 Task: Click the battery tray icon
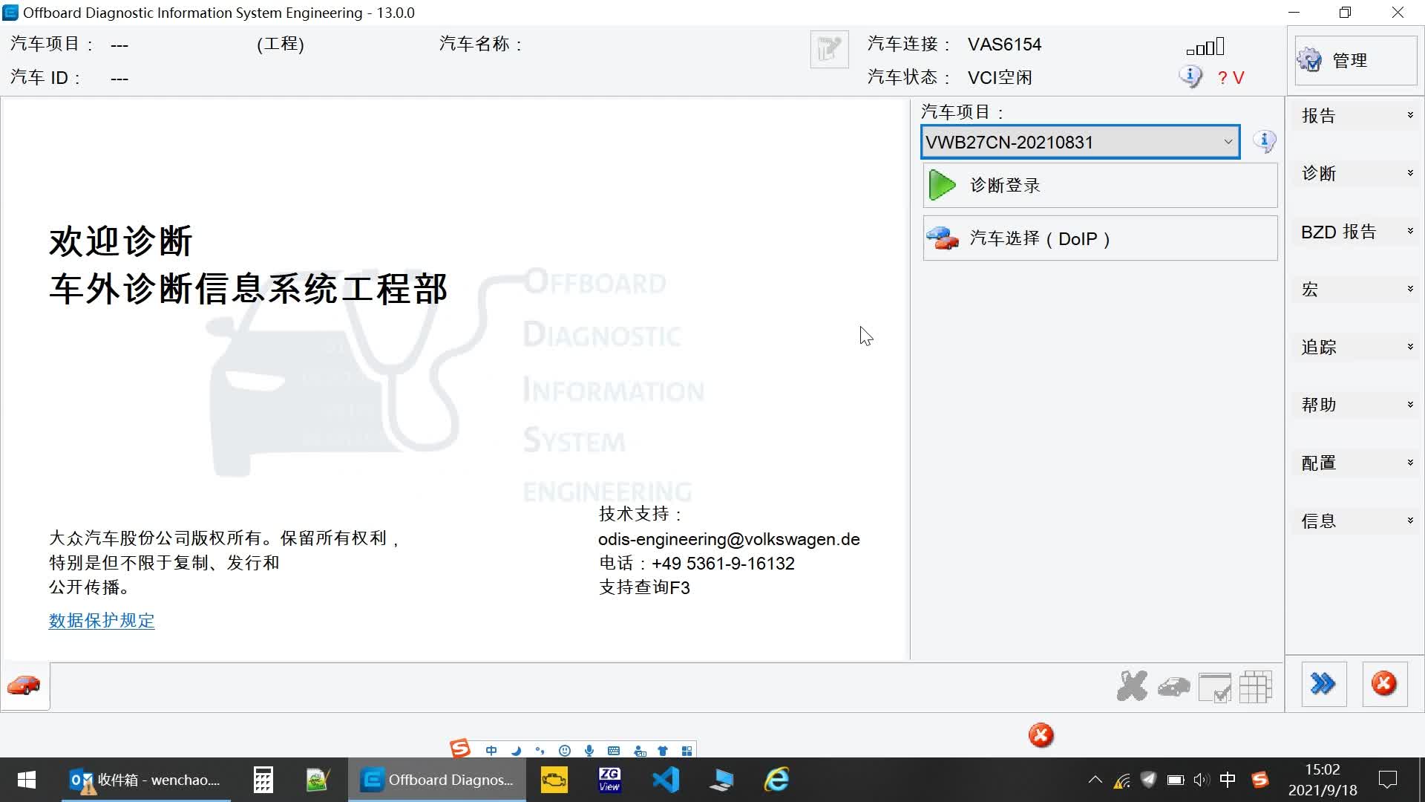tap(1175, 780)
